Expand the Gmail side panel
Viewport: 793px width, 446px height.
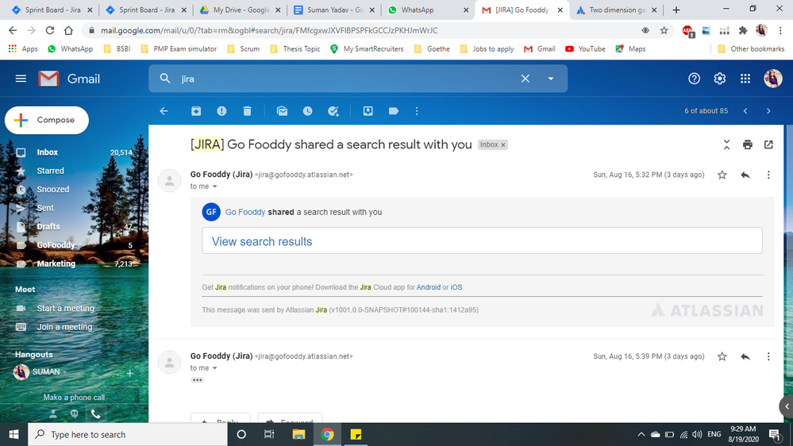coord(787,406)
